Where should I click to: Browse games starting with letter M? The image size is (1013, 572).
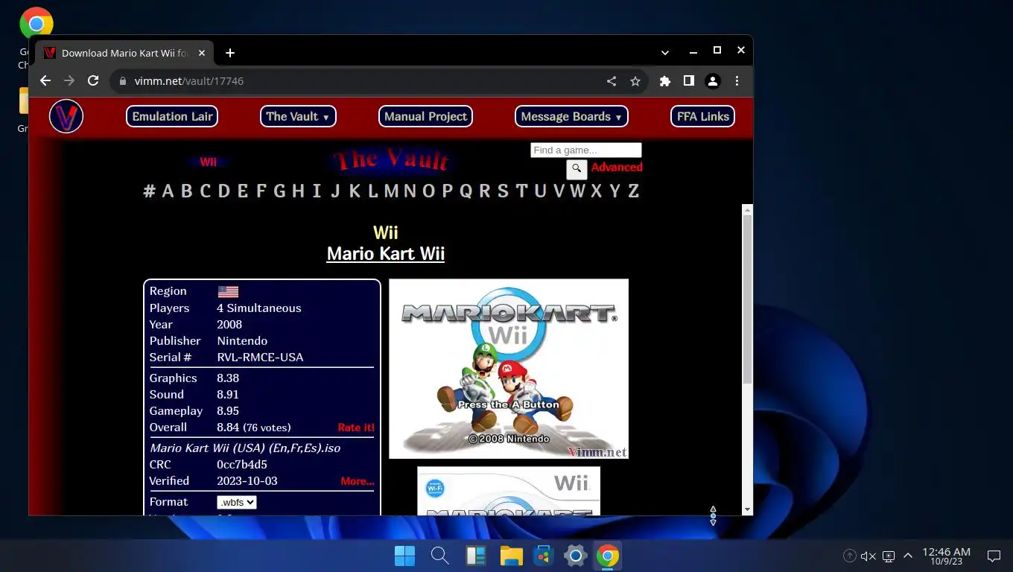pos(391,191)
